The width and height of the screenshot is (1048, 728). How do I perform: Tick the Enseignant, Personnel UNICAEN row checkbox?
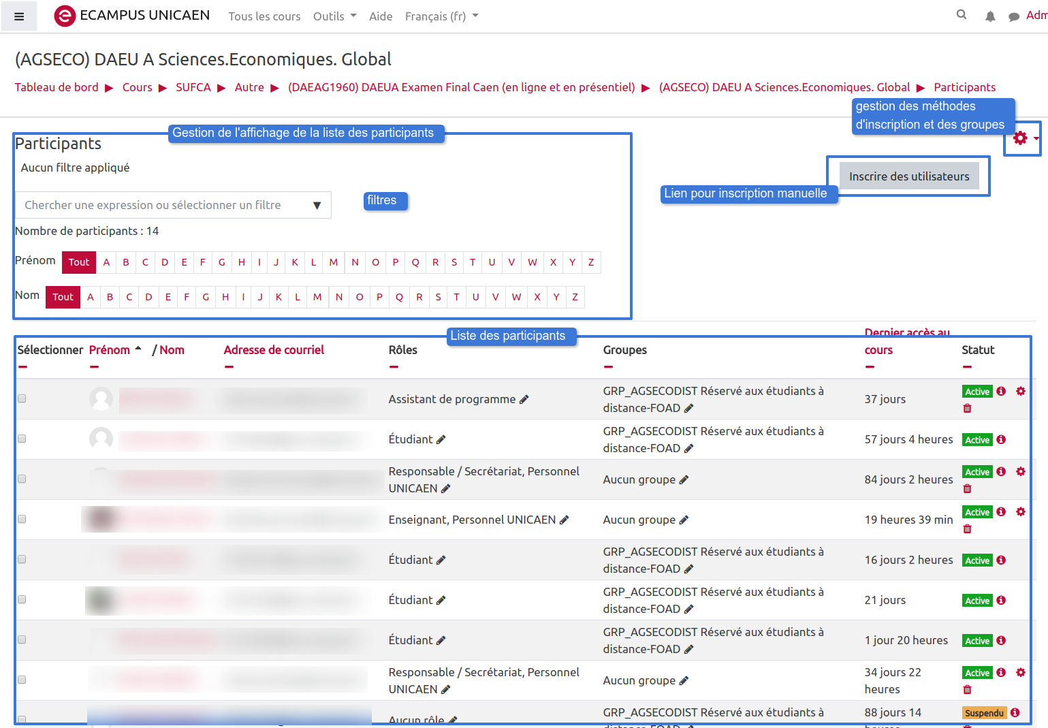[x=22, y=519]
